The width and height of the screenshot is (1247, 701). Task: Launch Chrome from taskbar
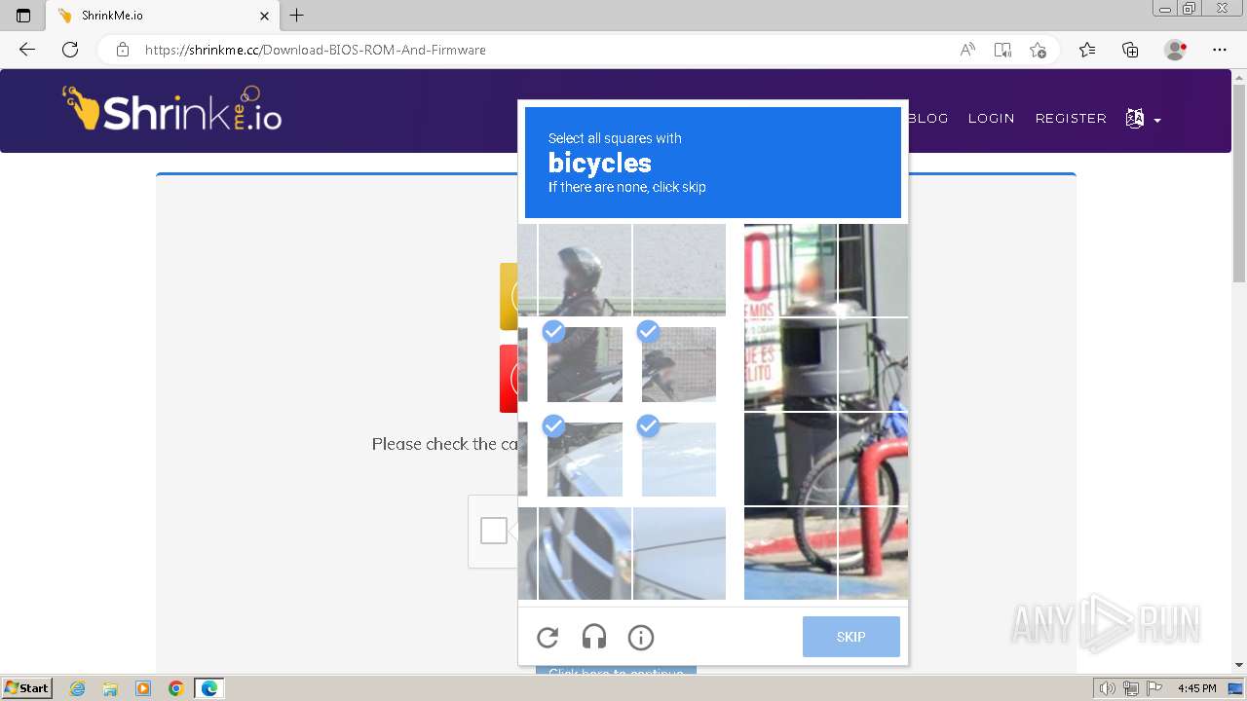pyautogui.click(x=176, y=688)
